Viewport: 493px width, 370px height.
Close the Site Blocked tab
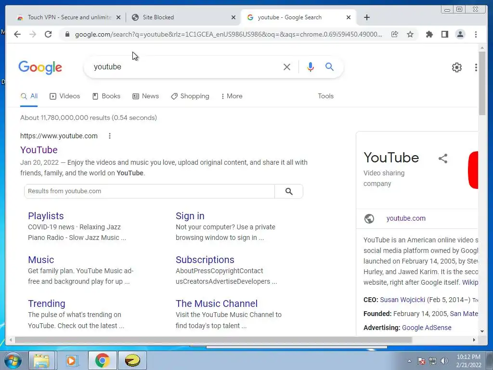point(234,18)
